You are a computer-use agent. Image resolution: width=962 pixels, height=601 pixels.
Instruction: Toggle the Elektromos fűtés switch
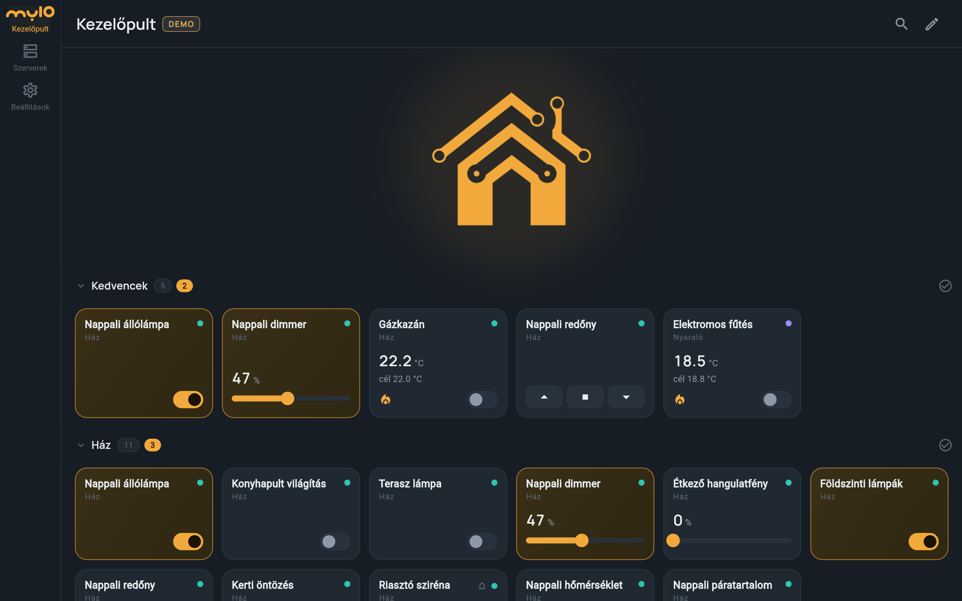coord(776,399)
